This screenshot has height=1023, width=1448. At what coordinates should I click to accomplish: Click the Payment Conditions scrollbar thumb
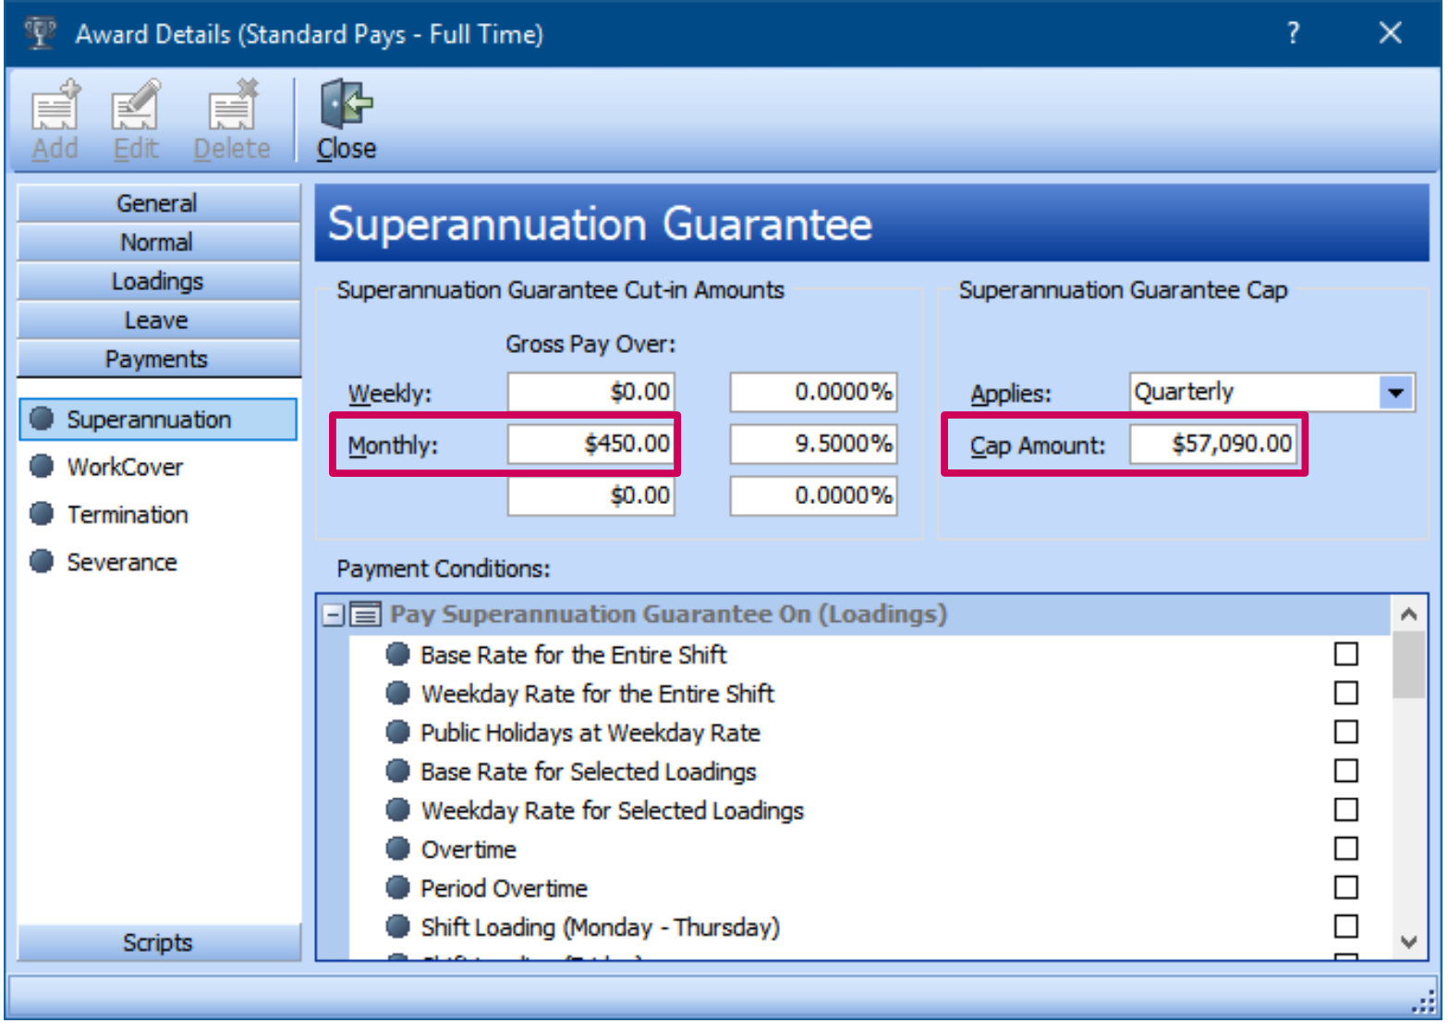pyautogui.click(x=1408, y=665)
